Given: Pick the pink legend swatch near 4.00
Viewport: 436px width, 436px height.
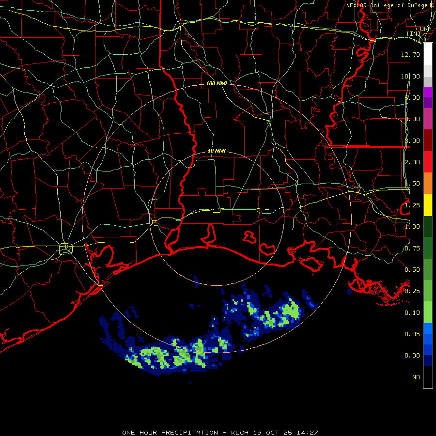Looking at the screenshot, I should tap(428, 119).
